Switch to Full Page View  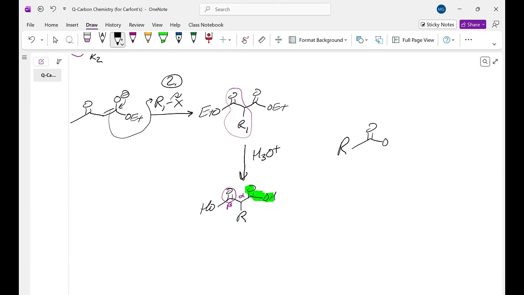[x=413, y=40]
